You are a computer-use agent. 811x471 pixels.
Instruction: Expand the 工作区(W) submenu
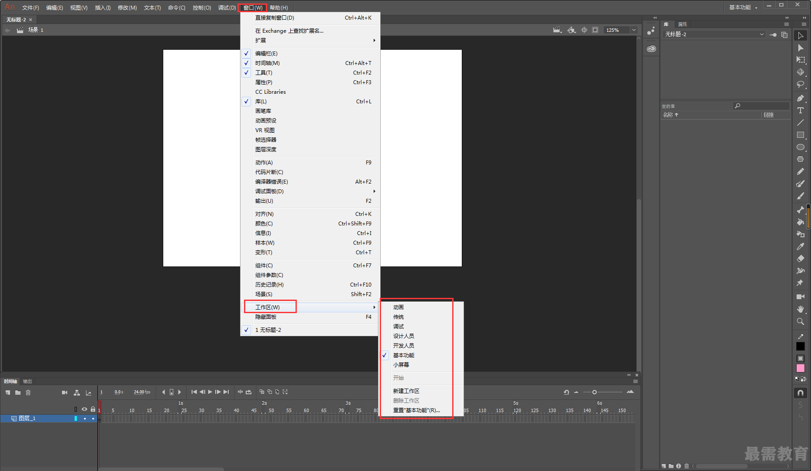point(310,307)
